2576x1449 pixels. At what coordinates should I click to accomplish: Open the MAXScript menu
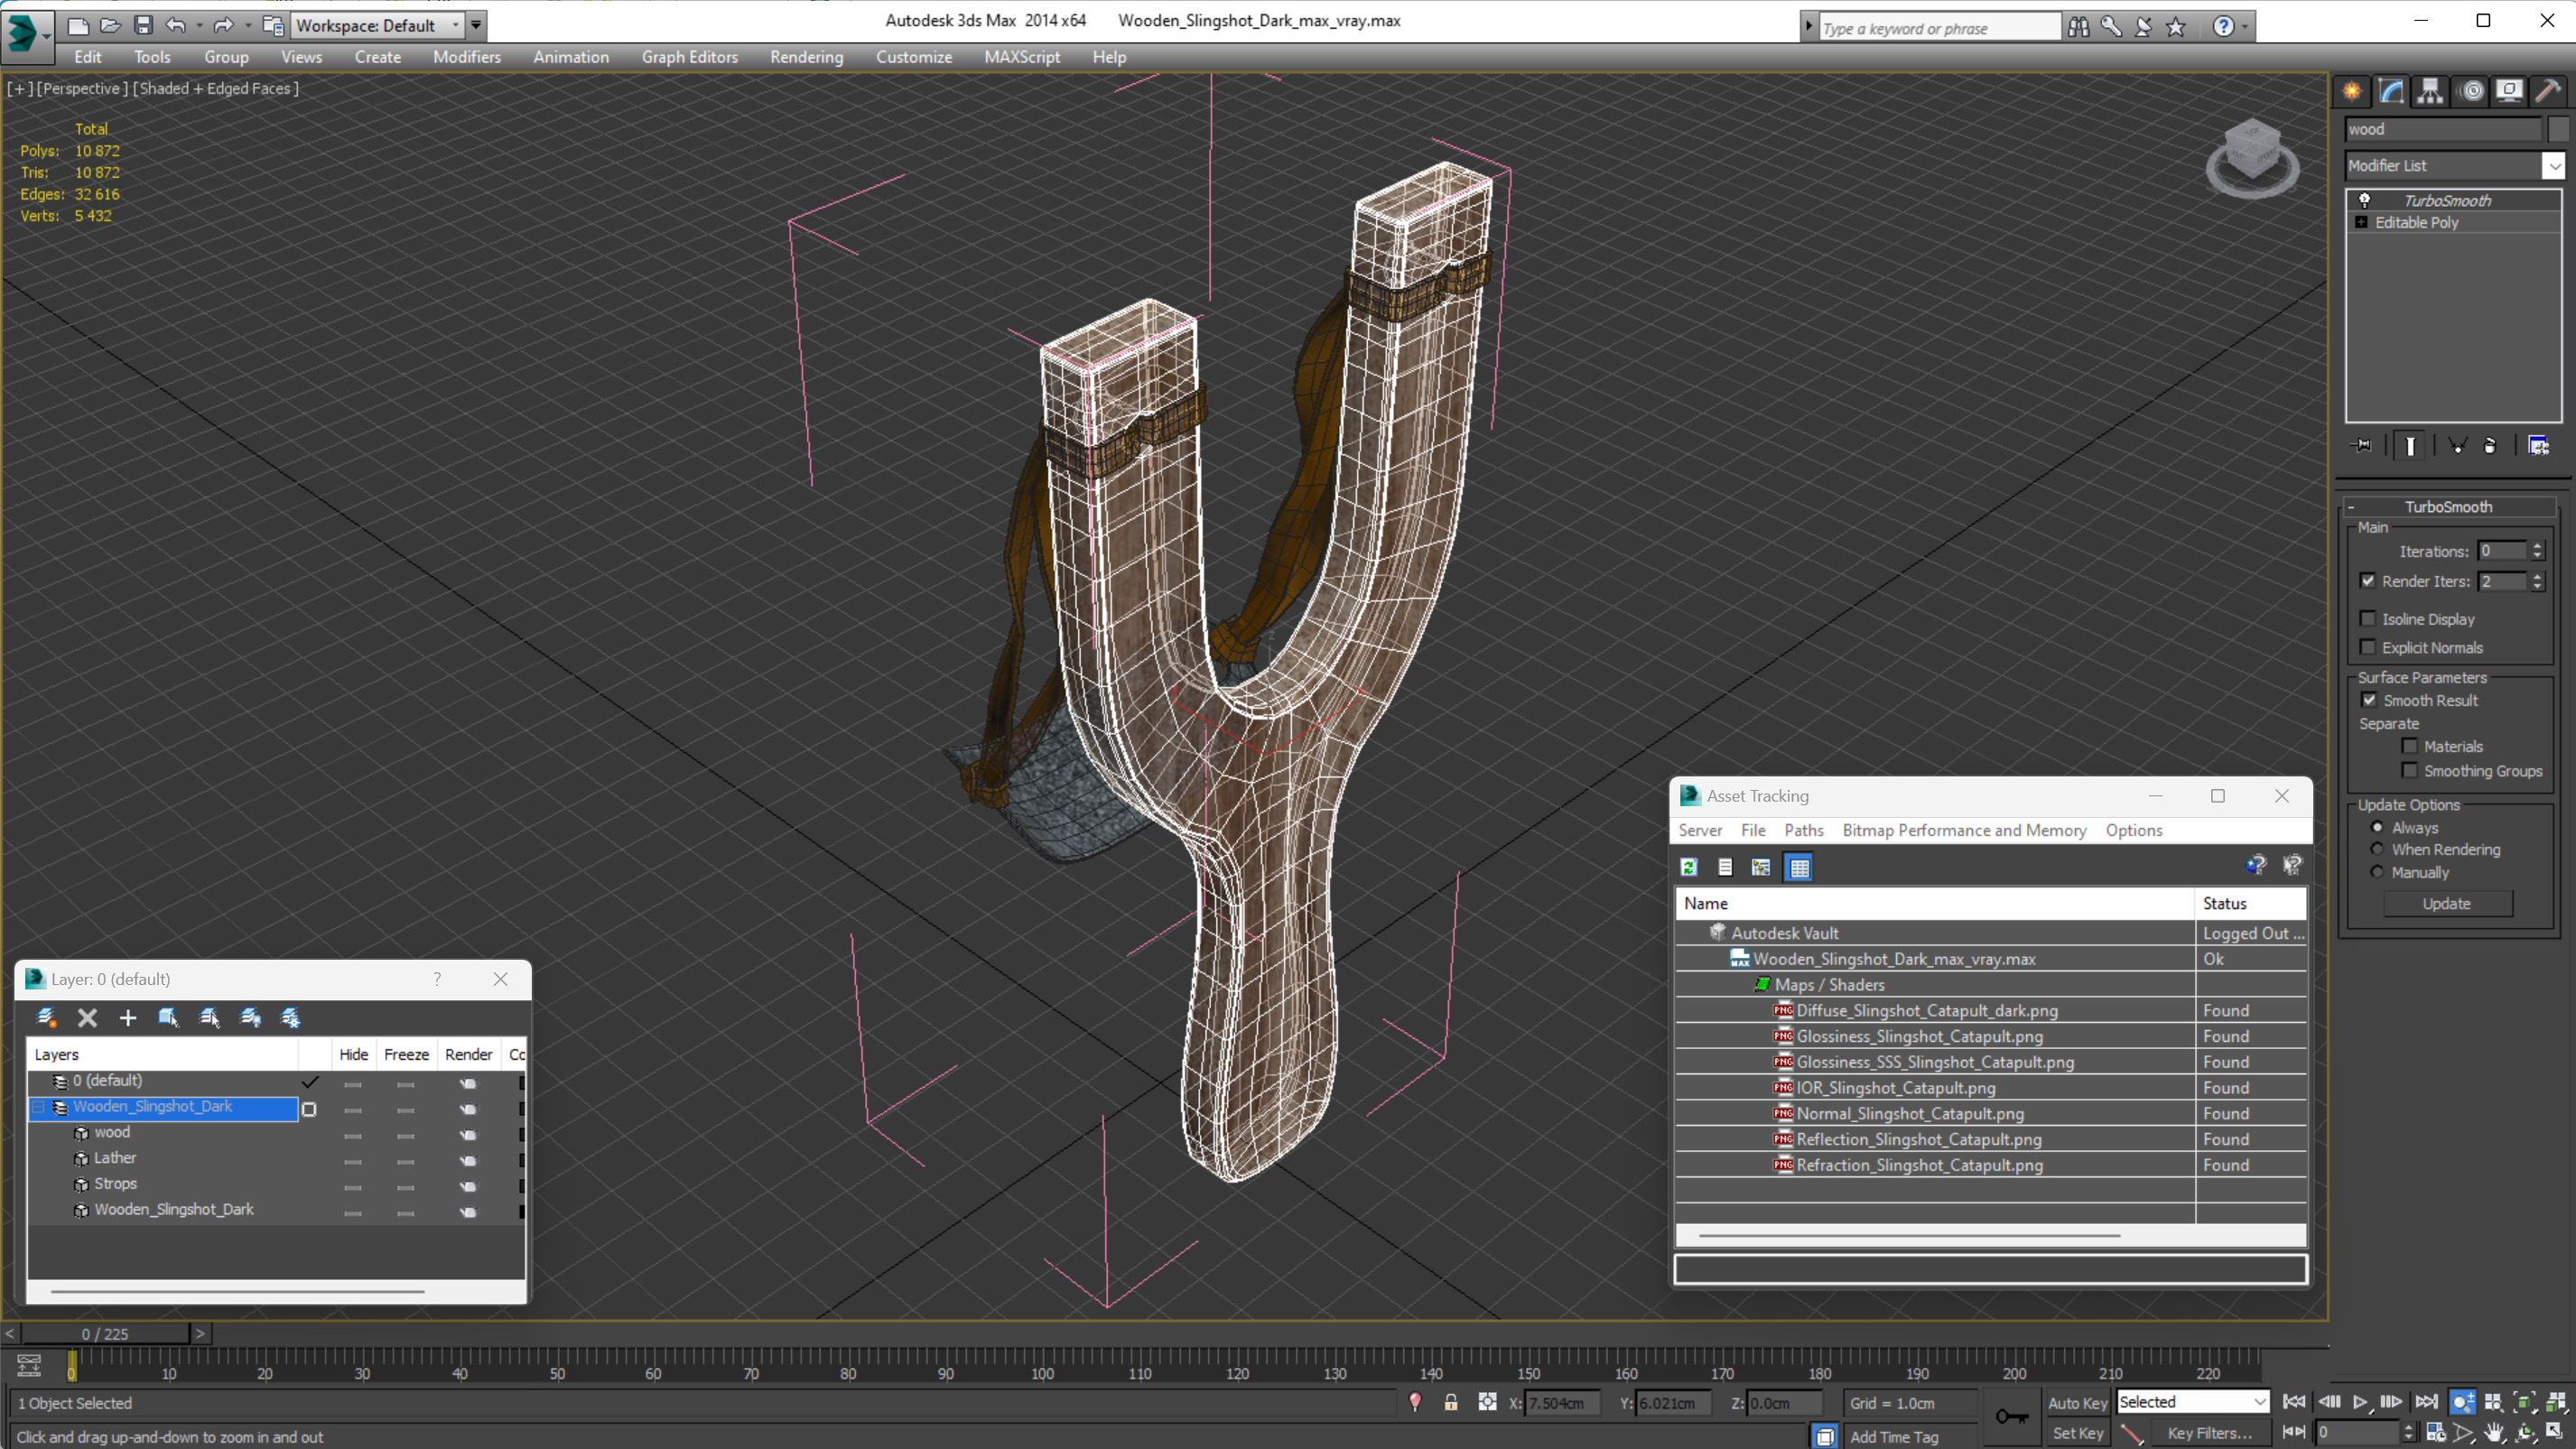pos(1021,57)
